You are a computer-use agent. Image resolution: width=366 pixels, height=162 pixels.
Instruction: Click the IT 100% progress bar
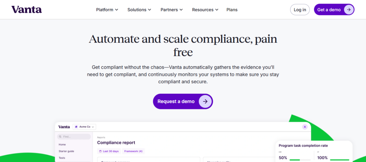point(340,160)
